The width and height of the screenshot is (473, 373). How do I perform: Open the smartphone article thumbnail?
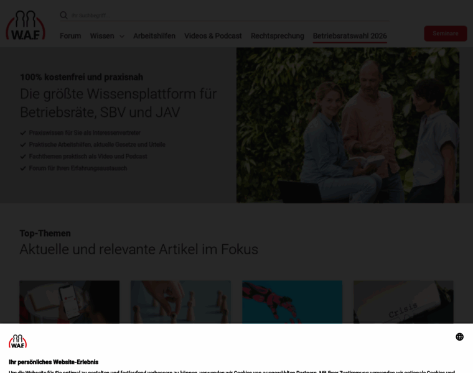69,302
